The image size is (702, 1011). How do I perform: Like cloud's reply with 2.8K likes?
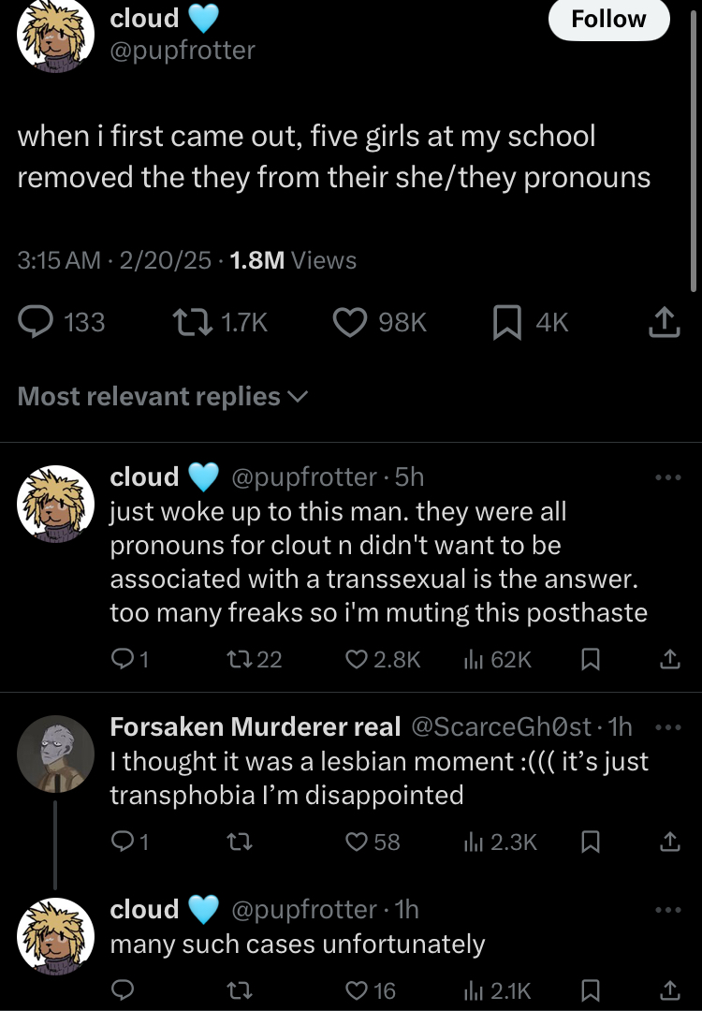(x=357, y=660)
